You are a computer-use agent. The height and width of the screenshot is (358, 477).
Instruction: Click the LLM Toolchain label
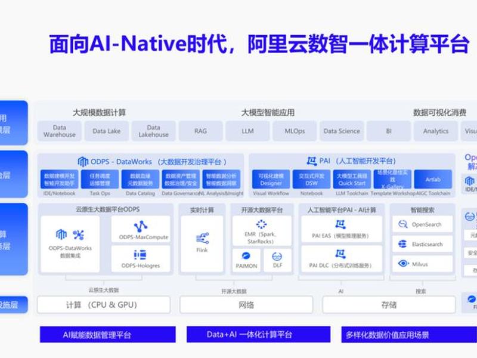352,193
